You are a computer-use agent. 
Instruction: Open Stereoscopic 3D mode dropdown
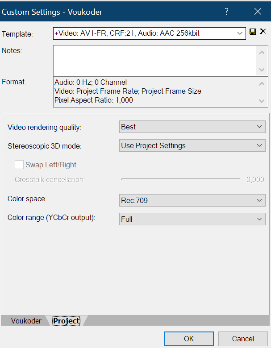(192, 145)
